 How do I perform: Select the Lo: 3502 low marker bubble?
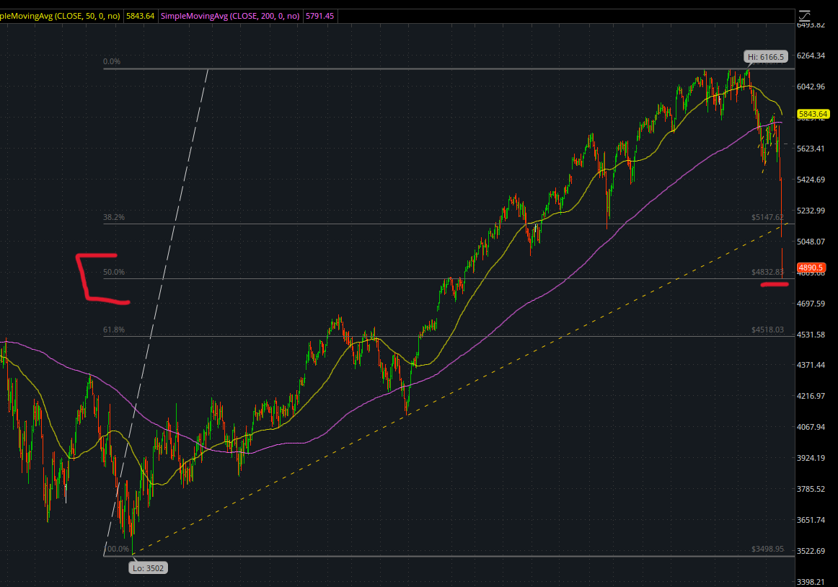pos(148,568)
